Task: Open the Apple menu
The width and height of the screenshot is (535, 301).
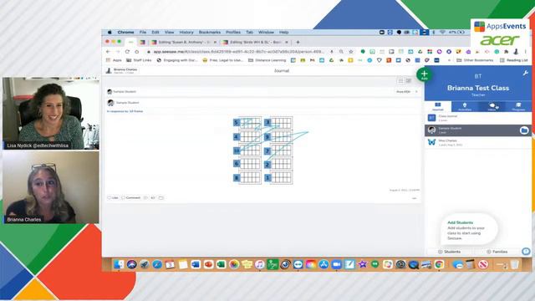Action: pyautogui.click(x=110, y=32)
